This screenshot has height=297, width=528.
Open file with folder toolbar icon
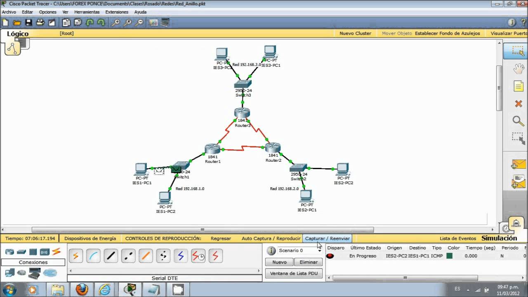point(17,23)
